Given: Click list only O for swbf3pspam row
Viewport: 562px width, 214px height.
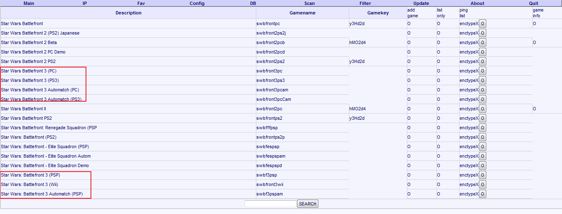Looking at the screenshot, I should pos(439,194).
